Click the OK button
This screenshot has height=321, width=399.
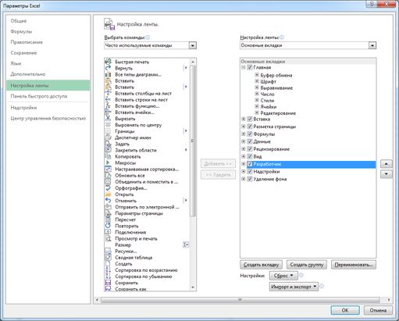345,310
